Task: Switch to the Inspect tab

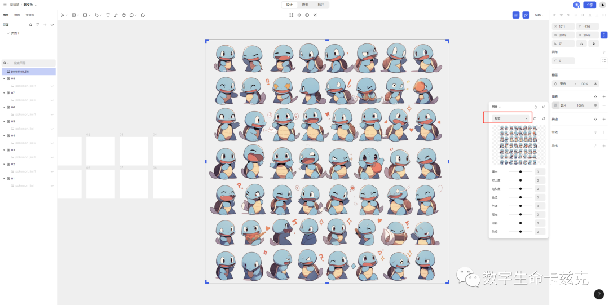Action: (x=321, y=5)
